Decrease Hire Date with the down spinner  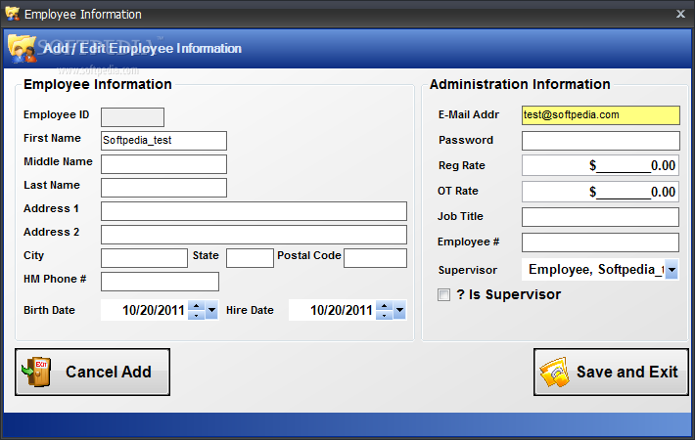[384, 315]
